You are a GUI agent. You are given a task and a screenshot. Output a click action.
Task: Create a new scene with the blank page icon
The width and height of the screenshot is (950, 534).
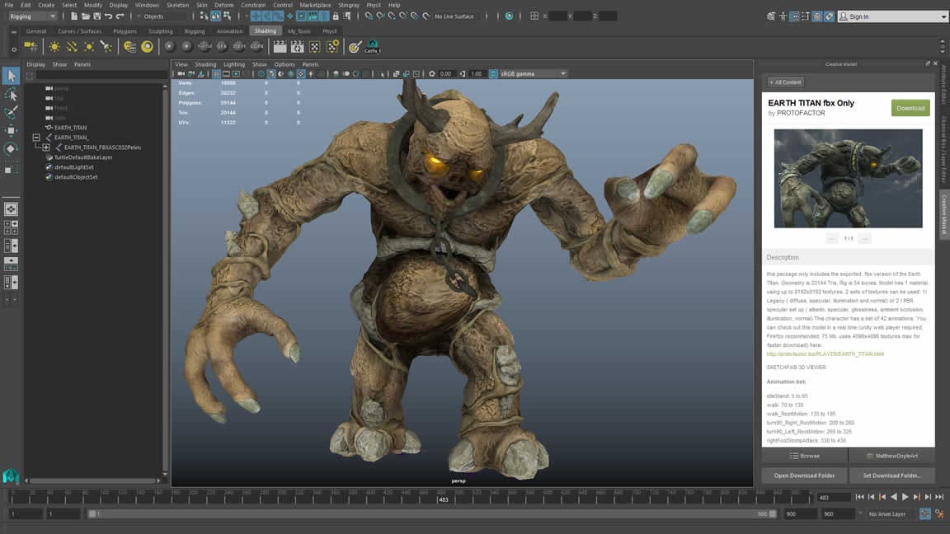(x=74, y=16)
